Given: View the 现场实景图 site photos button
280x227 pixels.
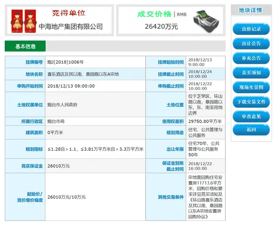Looking at the screenshot, I should click(x=251, y=87).
